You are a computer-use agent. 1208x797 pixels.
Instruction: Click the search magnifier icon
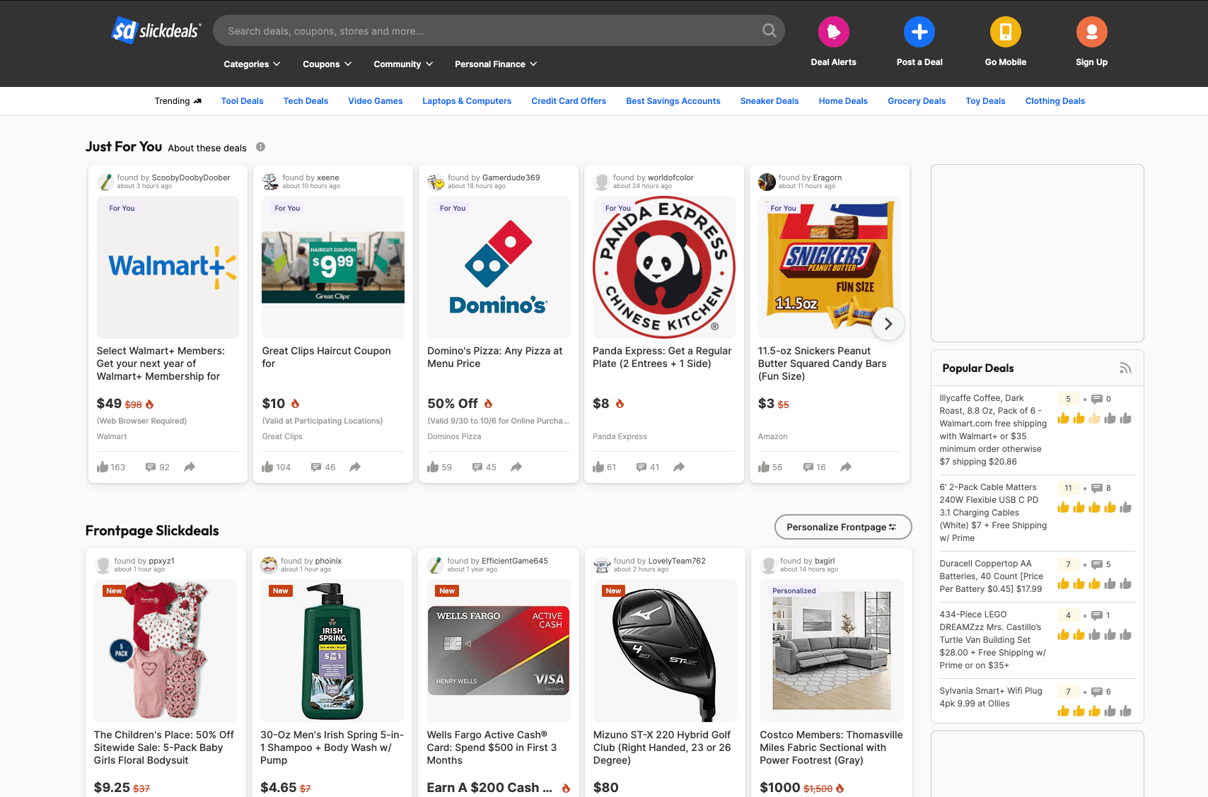[x=769, y=30]
